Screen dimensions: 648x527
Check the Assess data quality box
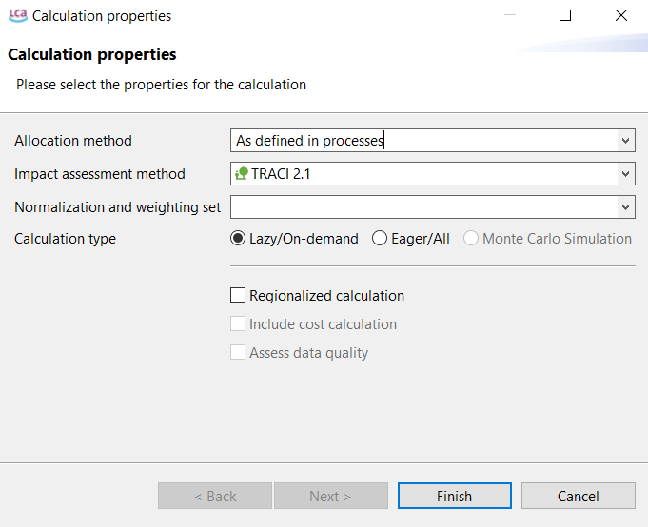(238, 353)
